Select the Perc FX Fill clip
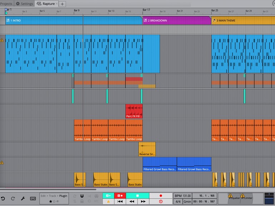 tap(134, 111)
